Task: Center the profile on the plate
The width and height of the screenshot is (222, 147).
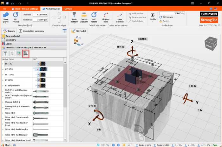Action: click(x=164, y=21)
